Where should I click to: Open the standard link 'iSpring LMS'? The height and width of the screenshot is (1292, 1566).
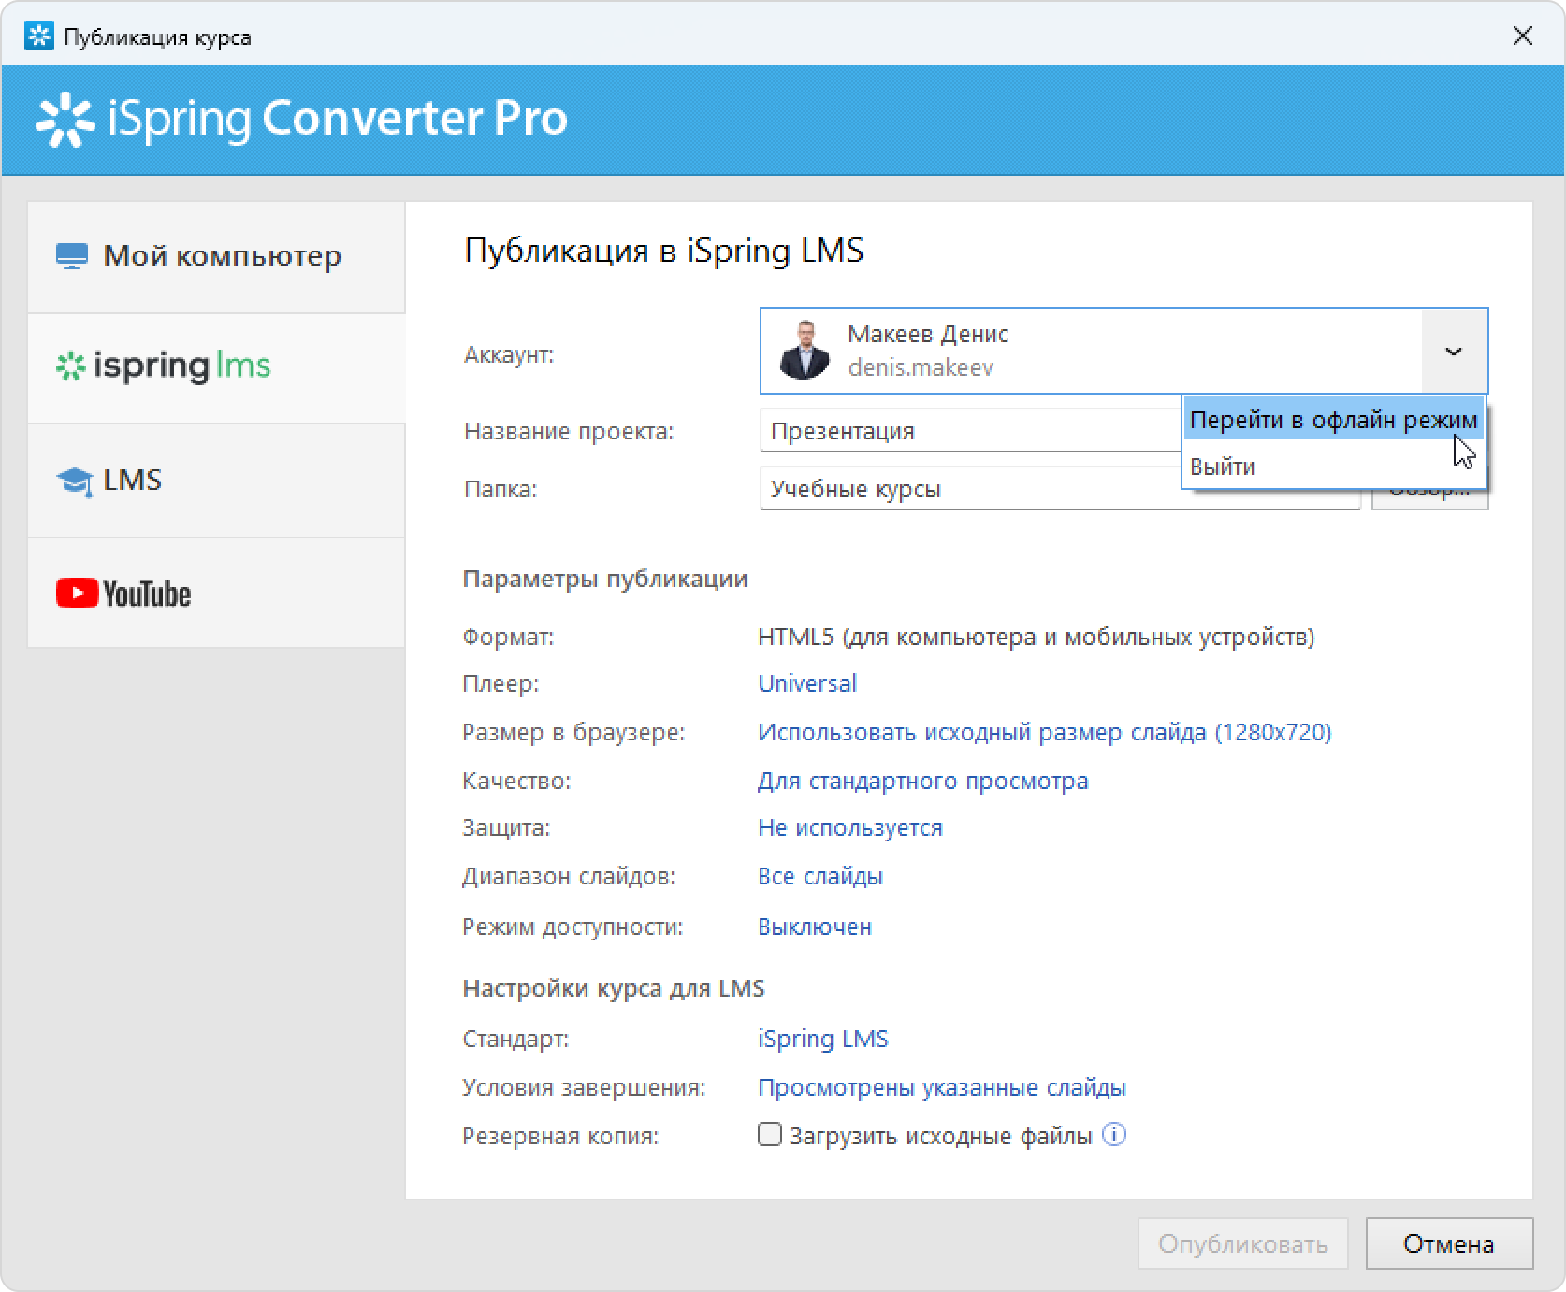[x=823, y=1039]
